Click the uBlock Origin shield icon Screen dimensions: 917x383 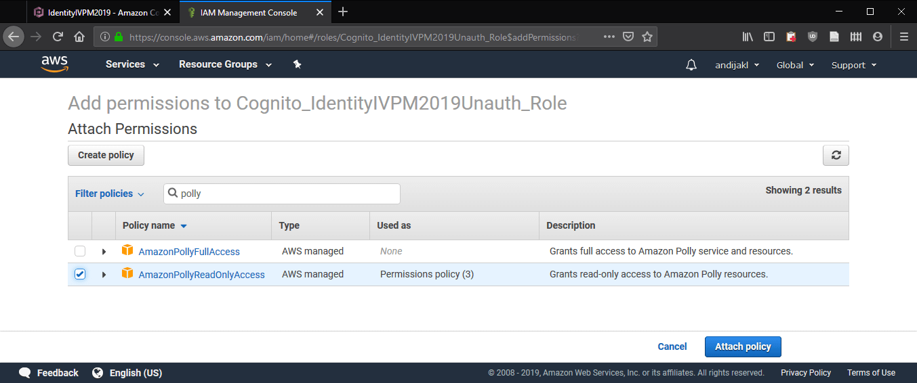click(x=813, y=37)
